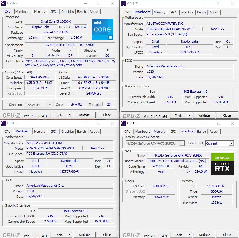Open Bench tab in Graphics tab window
Viewport: 239px width, 238px height.
[x=201, y=132]
